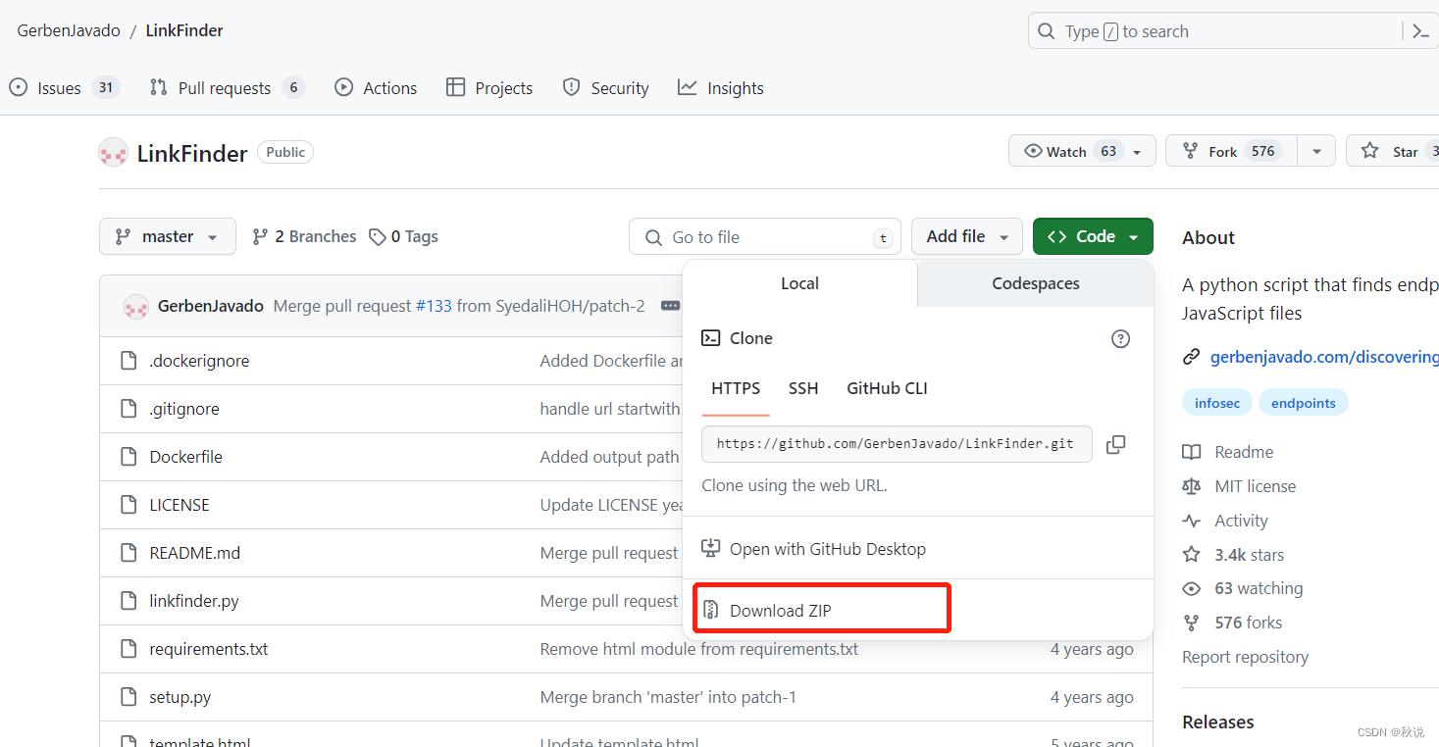This screenshot has width=1439, height=747.
Task: Click file icon beside setup.py
Action: (128, 697)
